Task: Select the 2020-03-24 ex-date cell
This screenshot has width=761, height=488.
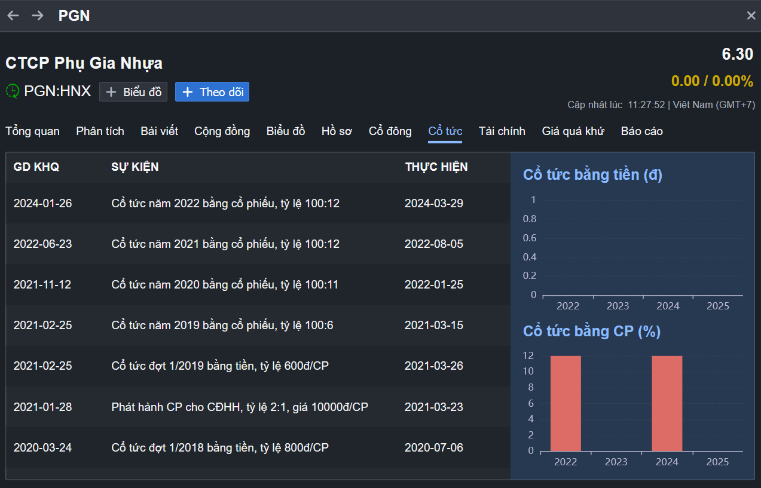Action: (42, 447)
